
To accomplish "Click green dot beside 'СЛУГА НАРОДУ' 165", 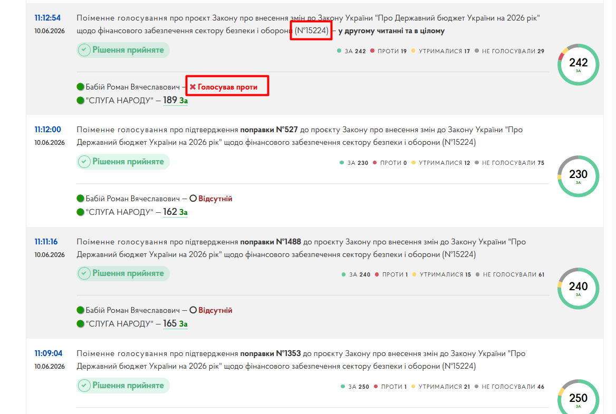I will 81,324.
